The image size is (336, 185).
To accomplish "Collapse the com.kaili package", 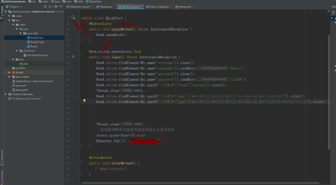I will point(20,34).
